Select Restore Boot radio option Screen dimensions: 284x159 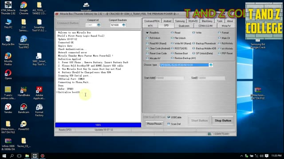tap(179, 53)
